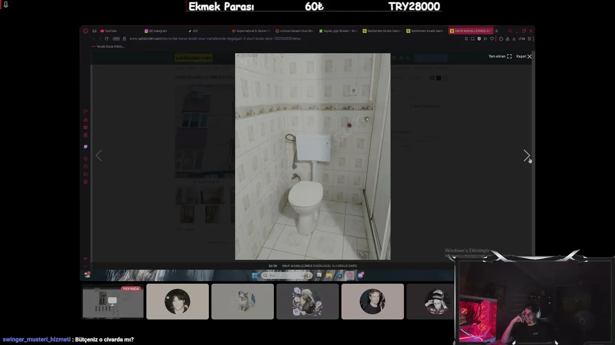Image resolution: width=615 pixels, height=345 pixels.
Task: Switch to the tayian_ege Stream Kick tab
Action: coord(338,31)
